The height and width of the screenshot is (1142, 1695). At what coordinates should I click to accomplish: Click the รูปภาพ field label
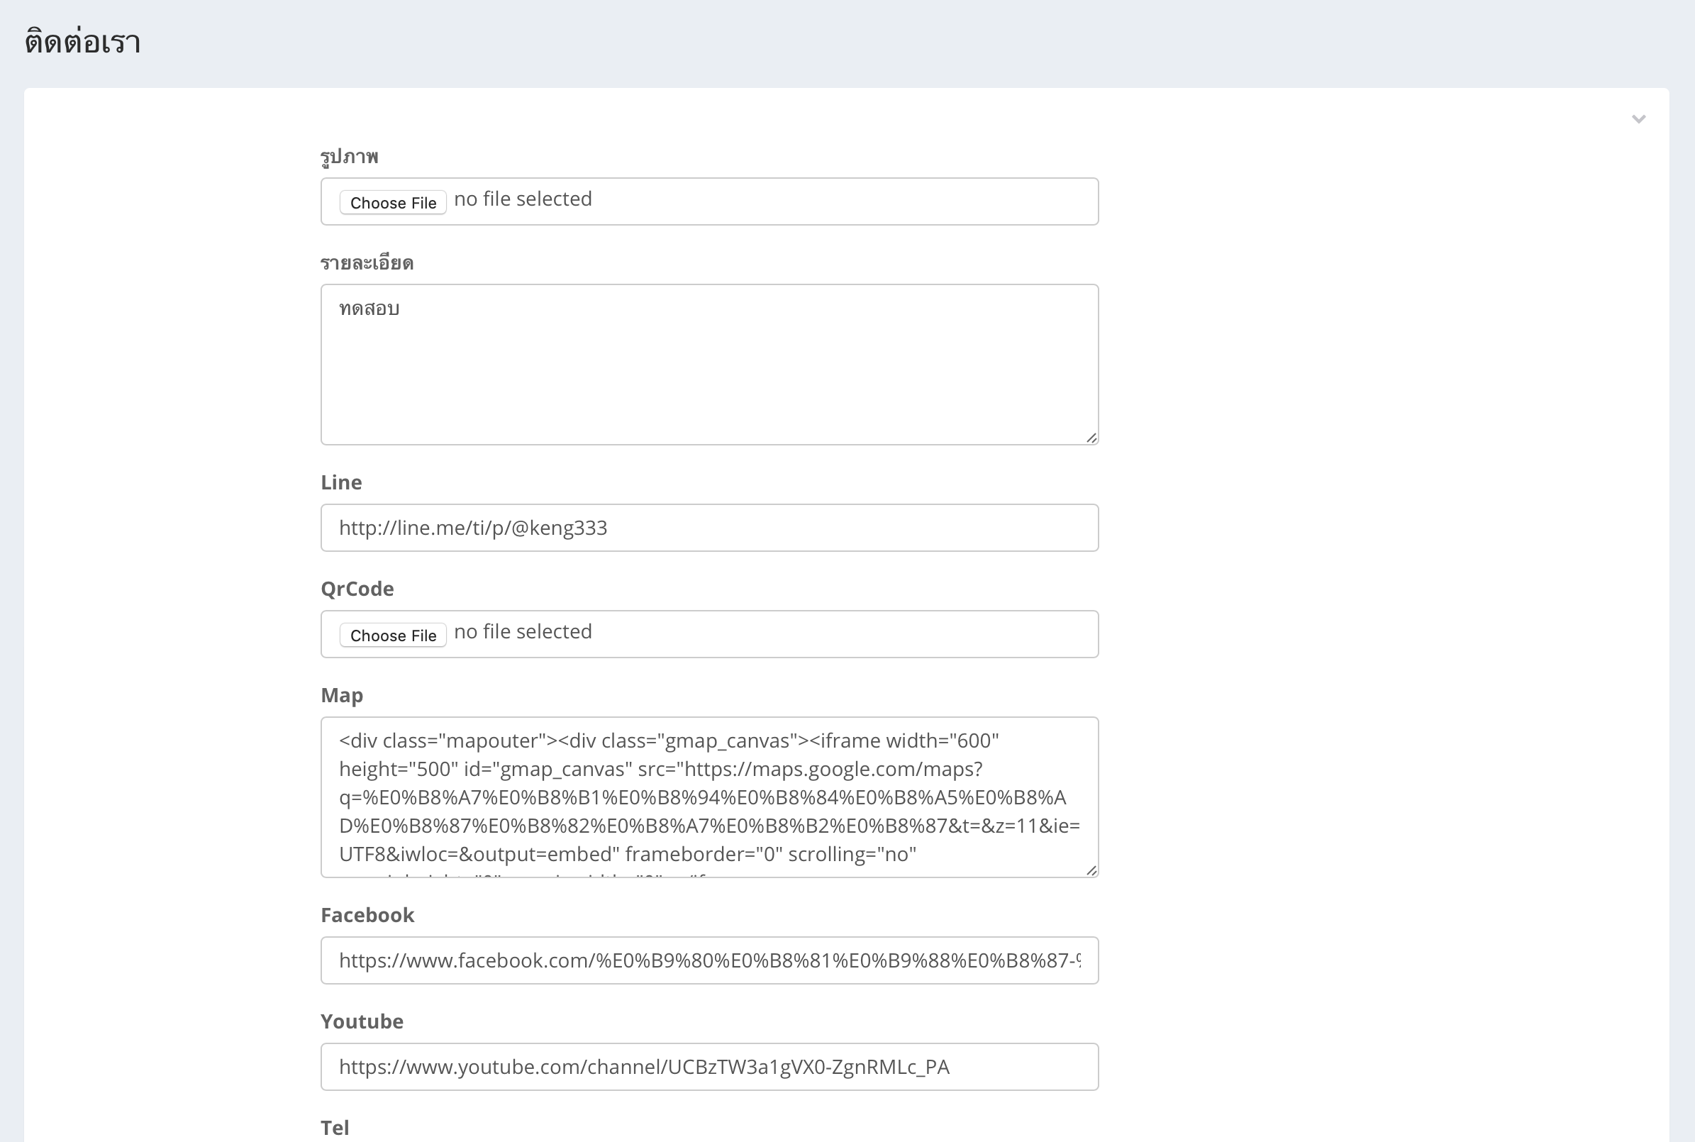(350, 157)
